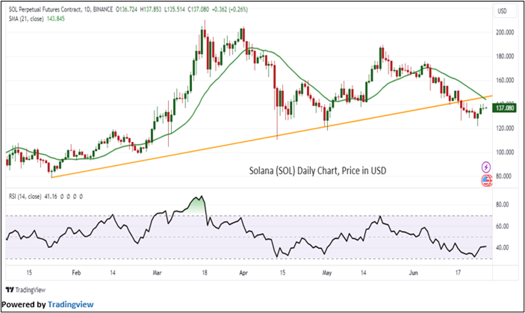The image size is (525, 313).
Task: Click the RSI 60.00 axis label
Action: coord(503,226)
